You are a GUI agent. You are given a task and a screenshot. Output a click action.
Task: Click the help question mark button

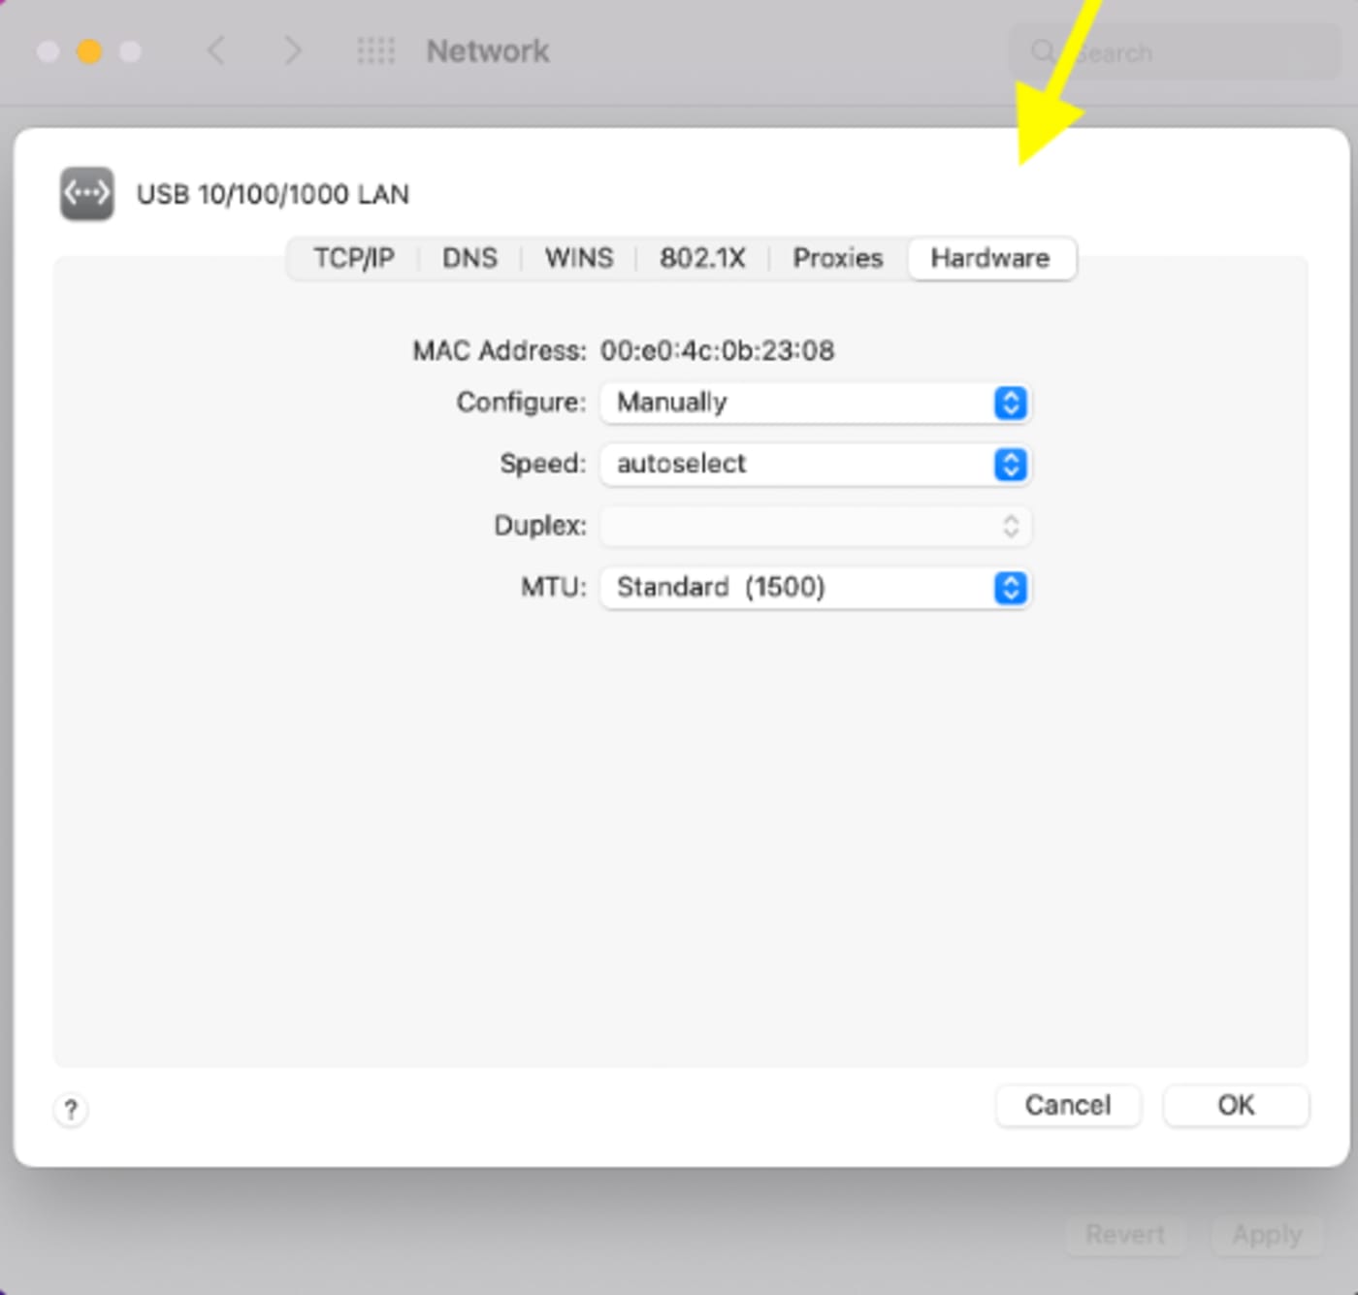[x=71, y=1109]
